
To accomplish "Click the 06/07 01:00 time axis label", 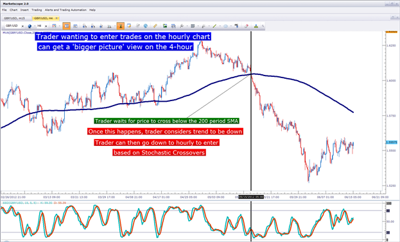I will pos(326,197).
